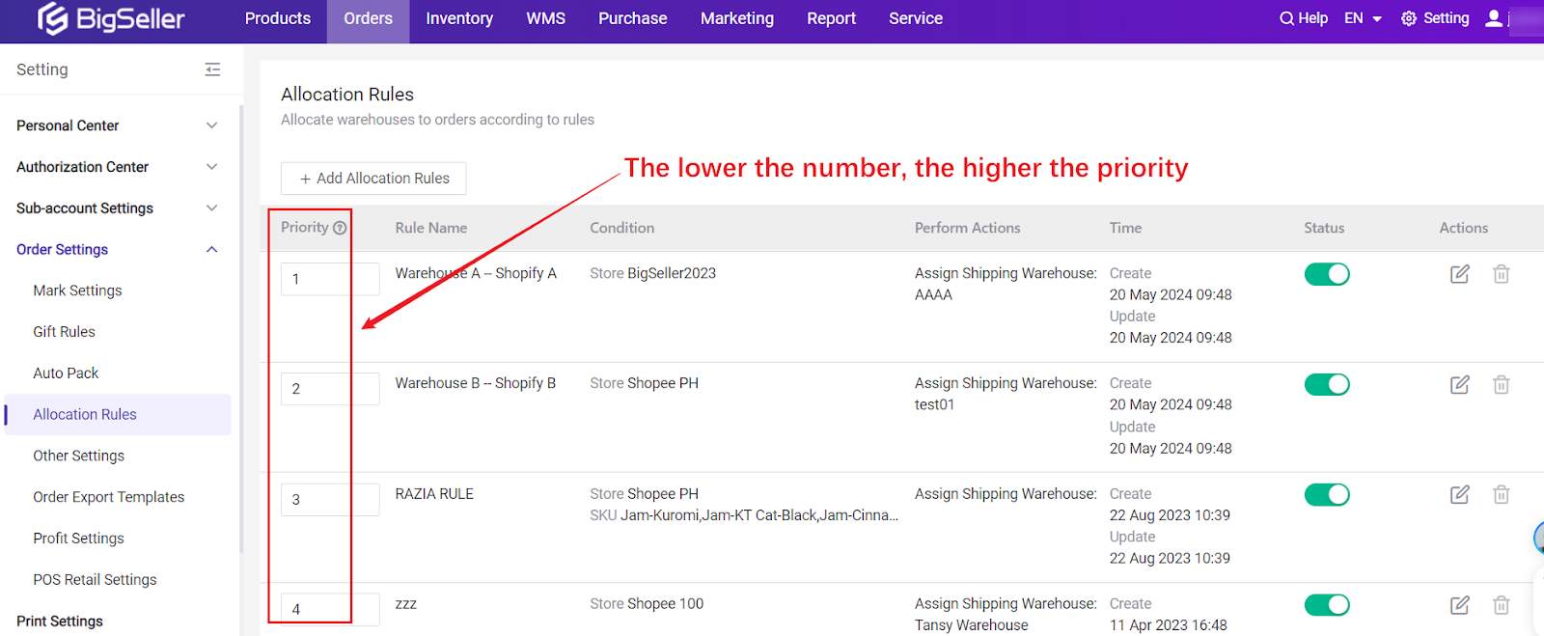Click the Perform Actions column header
1544x636 pixels.
(x=968, y=228)
